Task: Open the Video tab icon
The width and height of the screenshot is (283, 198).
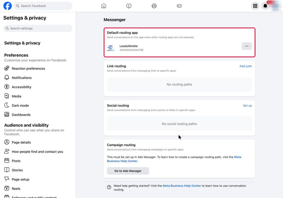Action: 129,6
